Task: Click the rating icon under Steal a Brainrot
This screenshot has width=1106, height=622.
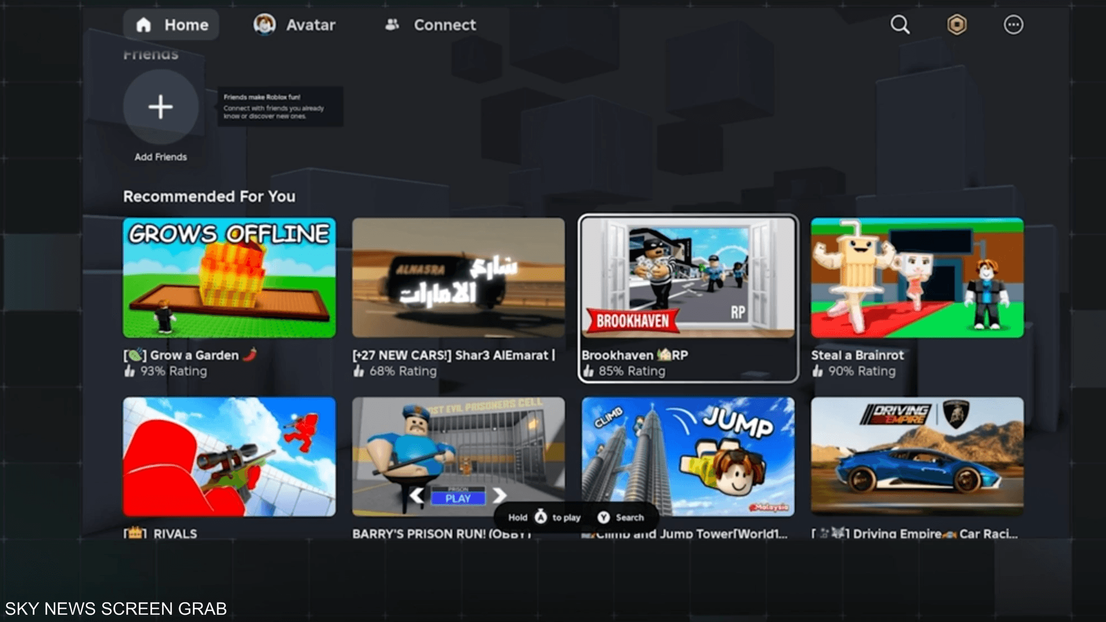Action: pyautogui.click(x=819, y=372)
